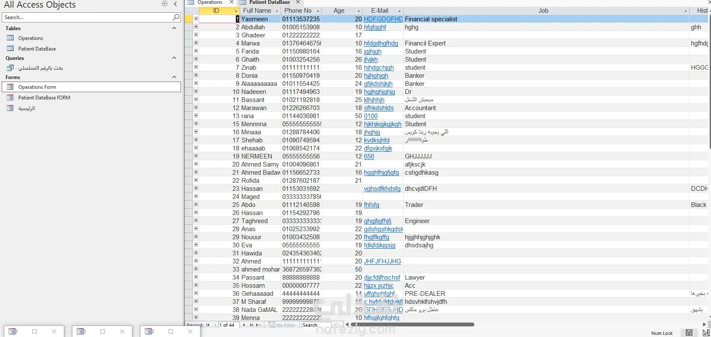Viewport: 711px width, 337px height.
Task: Click phone cell 01003254256
Action: [301, 59]
